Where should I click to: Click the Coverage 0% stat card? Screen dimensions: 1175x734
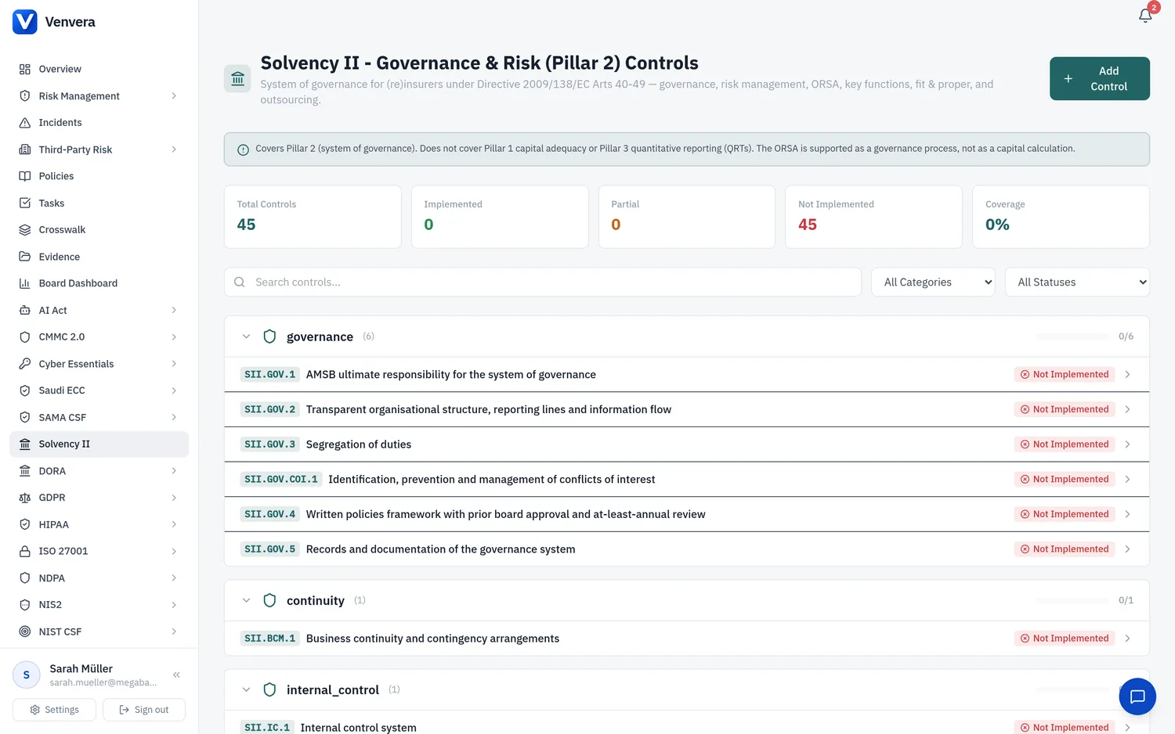click(1061, 217)
